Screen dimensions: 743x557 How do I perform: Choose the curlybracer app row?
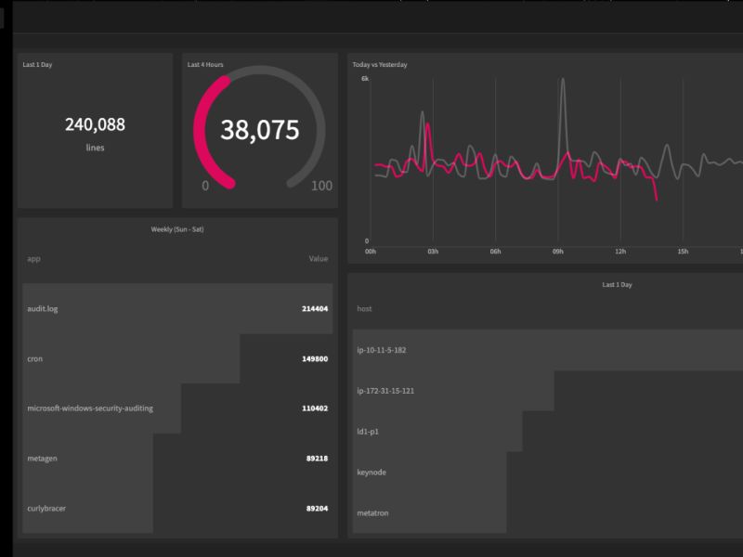pyautogui.click(x=177, y=508)
